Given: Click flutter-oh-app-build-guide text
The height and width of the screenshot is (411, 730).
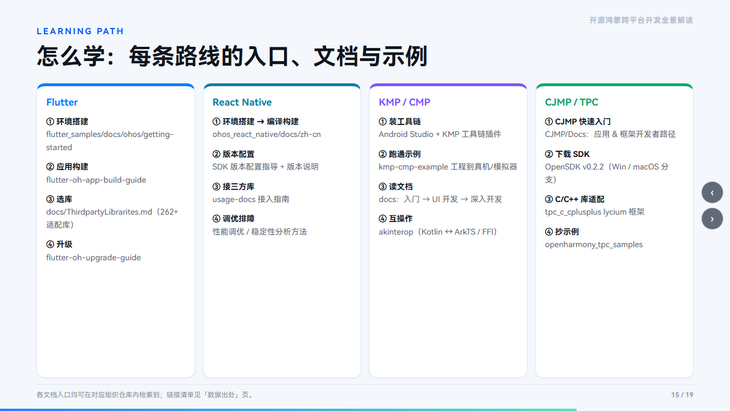Looking at the screenshot, I should tap(96, 180).
